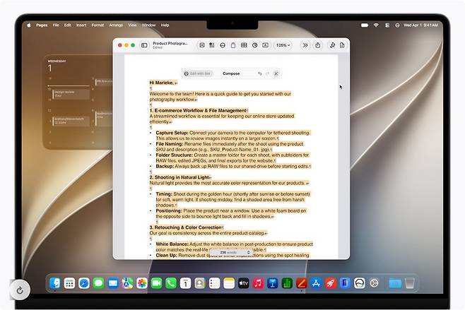Click the Wi-Fi icon in menu bar
The height and width of the screenshot is (310, 465).
pyautogui.click(x=376, y=25)
